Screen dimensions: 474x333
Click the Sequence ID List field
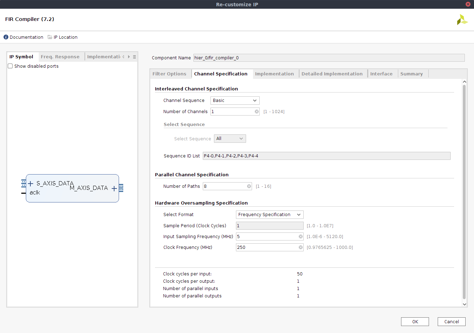coord(327,156)
